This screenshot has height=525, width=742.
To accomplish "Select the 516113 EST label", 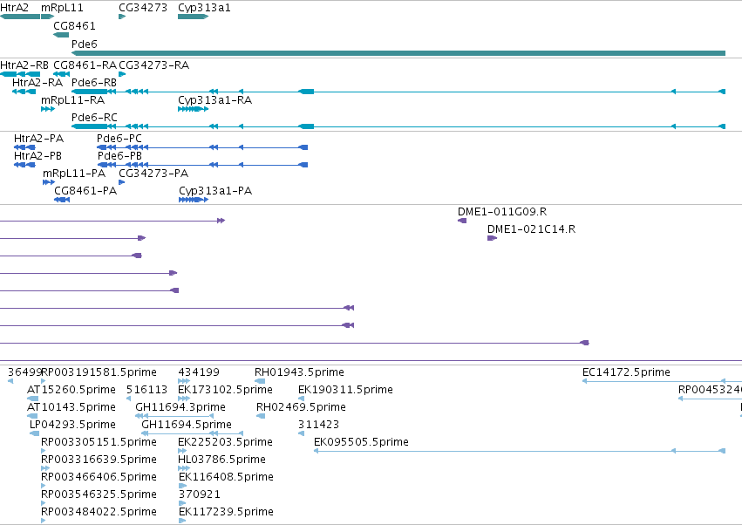I will (146, 390).
